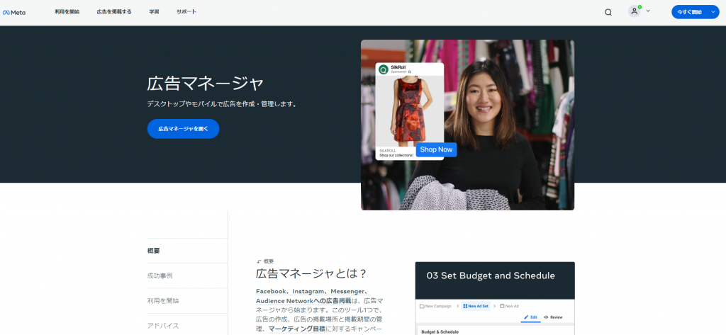Click the Shop our collections! caption

[396, 156]
